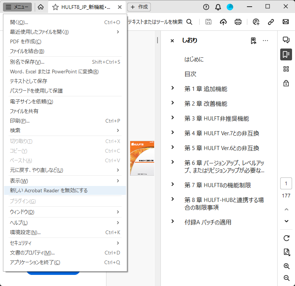Choose PDF を作成(C) menu item
295x286 pixels.
coord(65,41)
